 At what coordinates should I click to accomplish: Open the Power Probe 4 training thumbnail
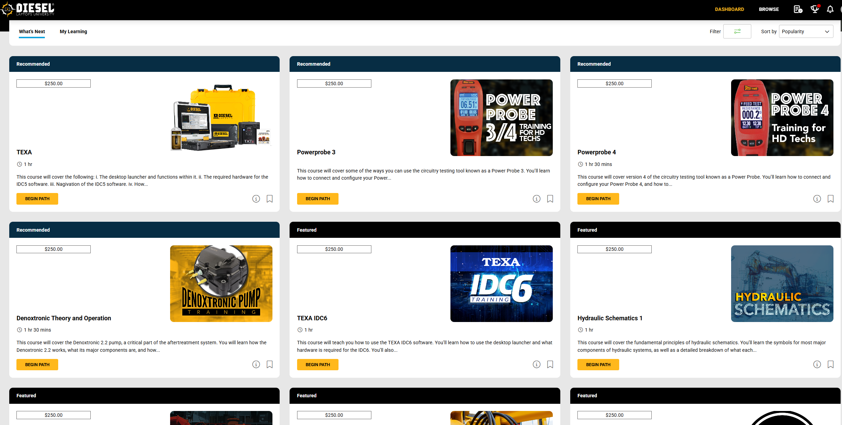pyautogui.click(x=782, y=118)
